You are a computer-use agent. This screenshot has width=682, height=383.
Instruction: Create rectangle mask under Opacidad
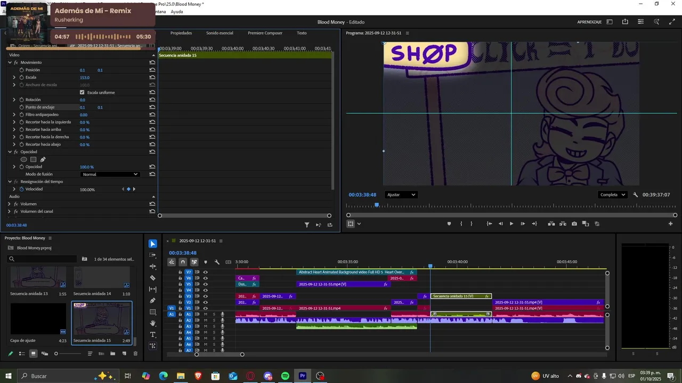tap(33, 159)
